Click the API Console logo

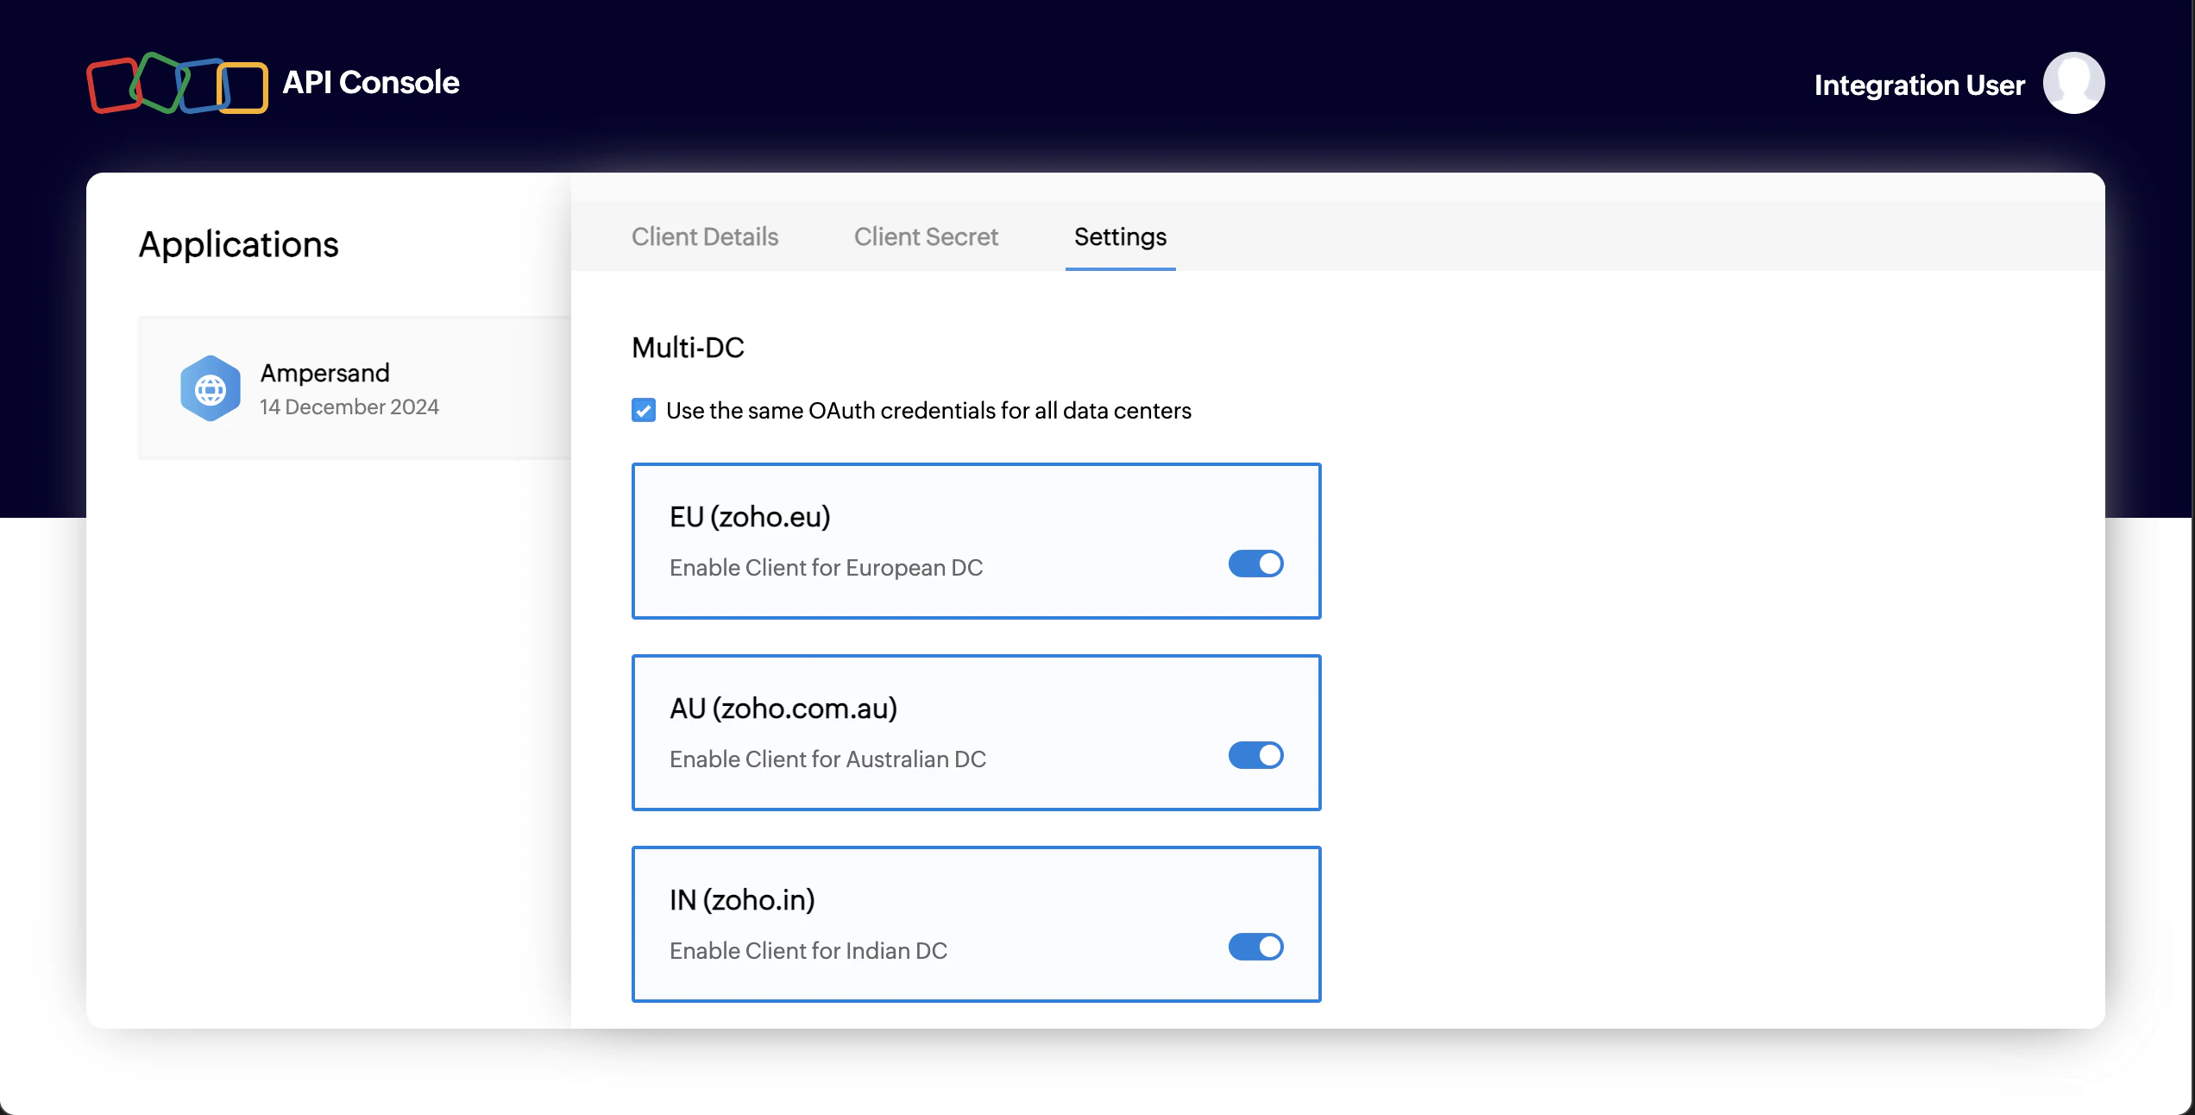(x=177, y=83)
